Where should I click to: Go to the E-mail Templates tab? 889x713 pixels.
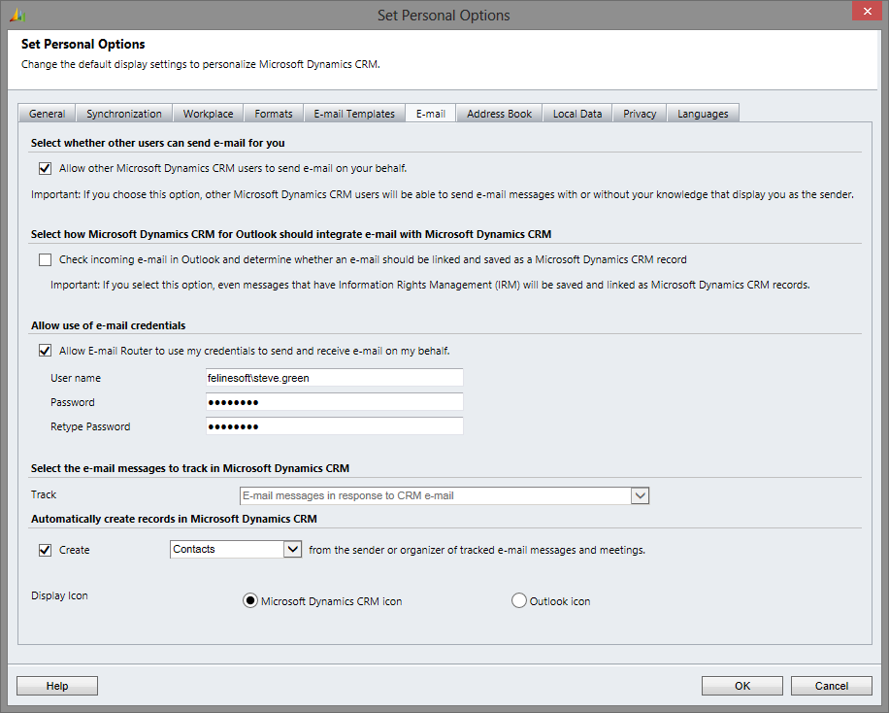tap(354, 114)
